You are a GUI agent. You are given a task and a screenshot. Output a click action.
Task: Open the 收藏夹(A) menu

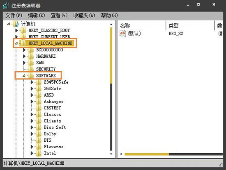tap(84, 16)
